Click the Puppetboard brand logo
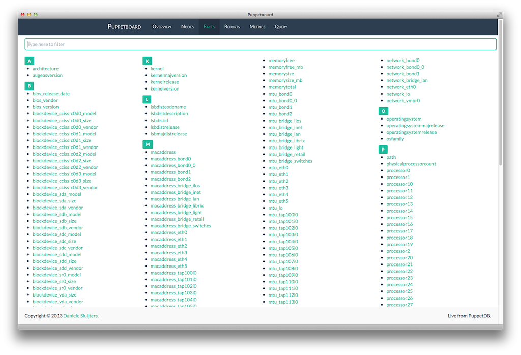521x355 pixels. coord(124,27)
